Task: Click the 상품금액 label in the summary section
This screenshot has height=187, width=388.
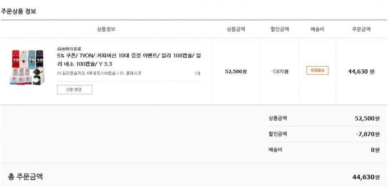Action: [x=278, y=118]
